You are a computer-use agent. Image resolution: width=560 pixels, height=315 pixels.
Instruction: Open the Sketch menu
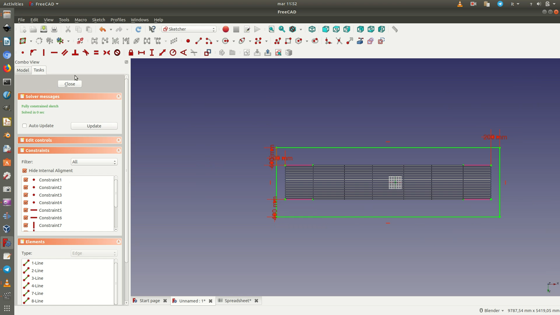click(x=98, y=20)
